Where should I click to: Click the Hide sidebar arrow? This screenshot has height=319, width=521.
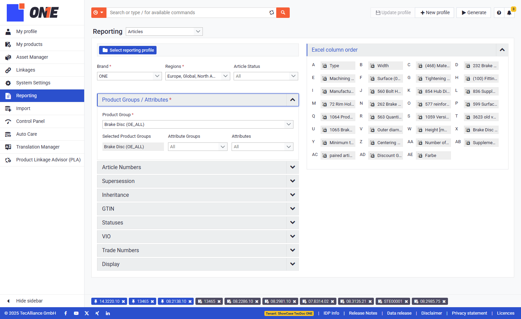pos(8,301)
